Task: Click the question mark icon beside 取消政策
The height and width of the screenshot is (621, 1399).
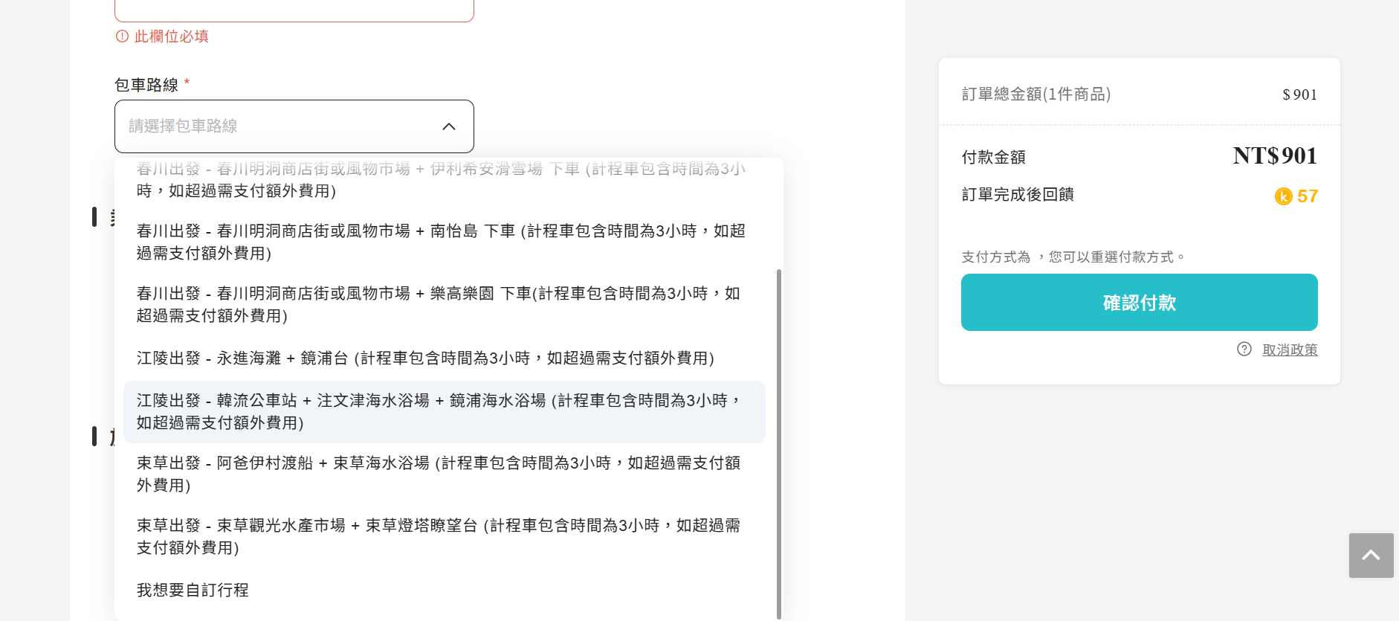Action: click(1244, 349)
